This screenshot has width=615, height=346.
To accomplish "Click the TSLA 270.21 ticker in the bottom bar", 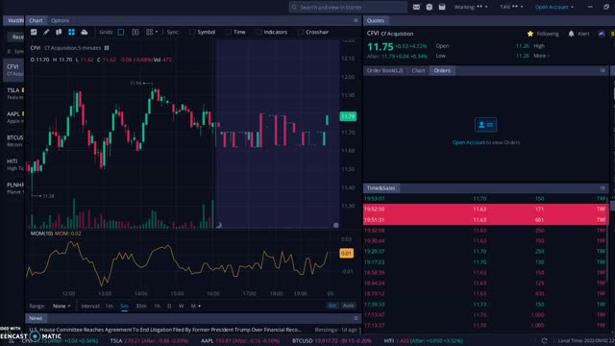I will [150, 341].
